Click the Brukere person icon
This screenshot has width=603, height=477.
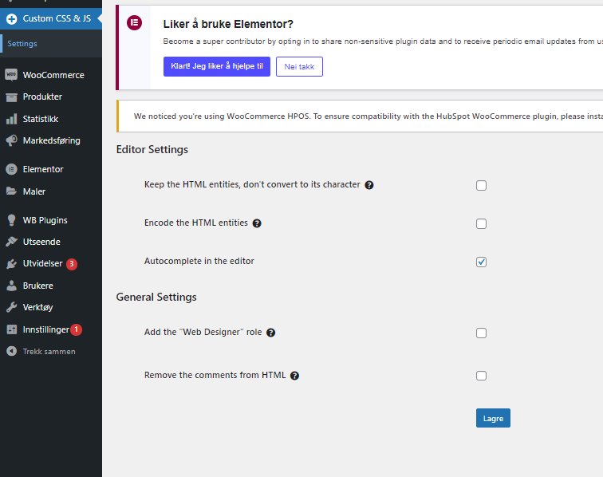(11, 286)
